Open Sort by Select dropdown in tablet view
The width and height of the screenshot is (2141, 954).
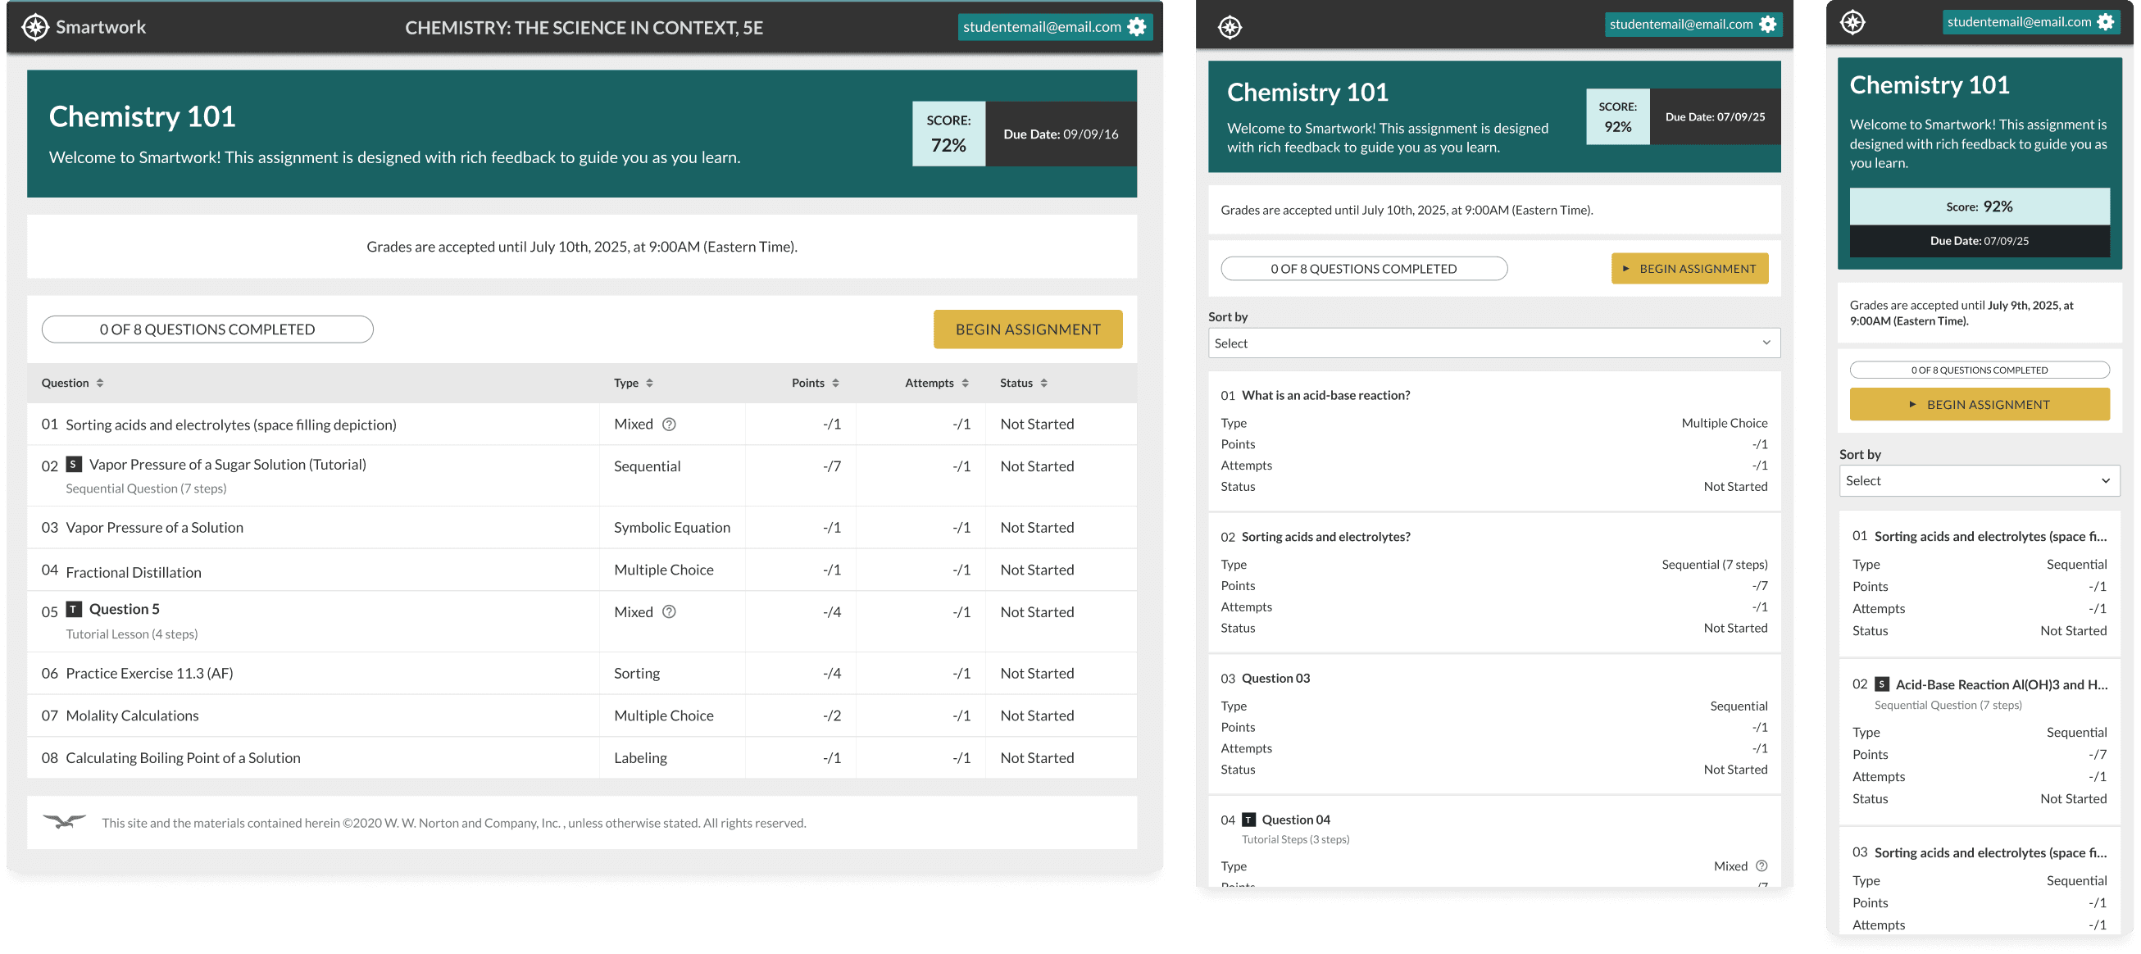click(1493, 343)
